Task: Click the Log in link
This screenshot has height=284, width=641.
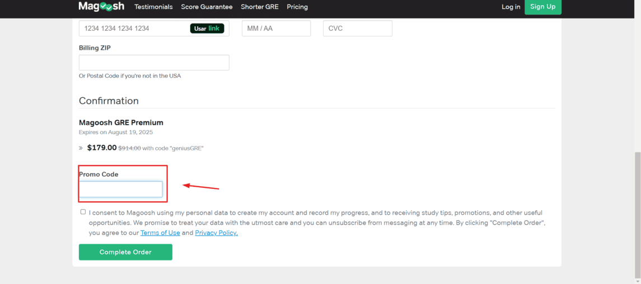Action: [511, 7]
